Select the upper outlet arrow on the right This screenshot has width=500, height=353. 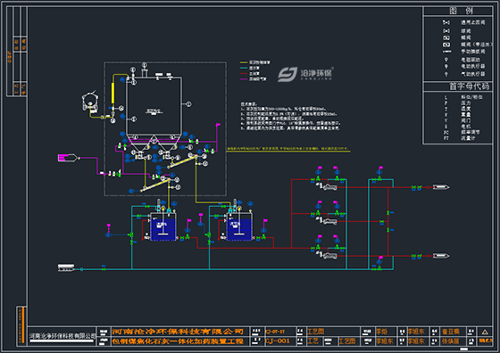pos(441,187)
